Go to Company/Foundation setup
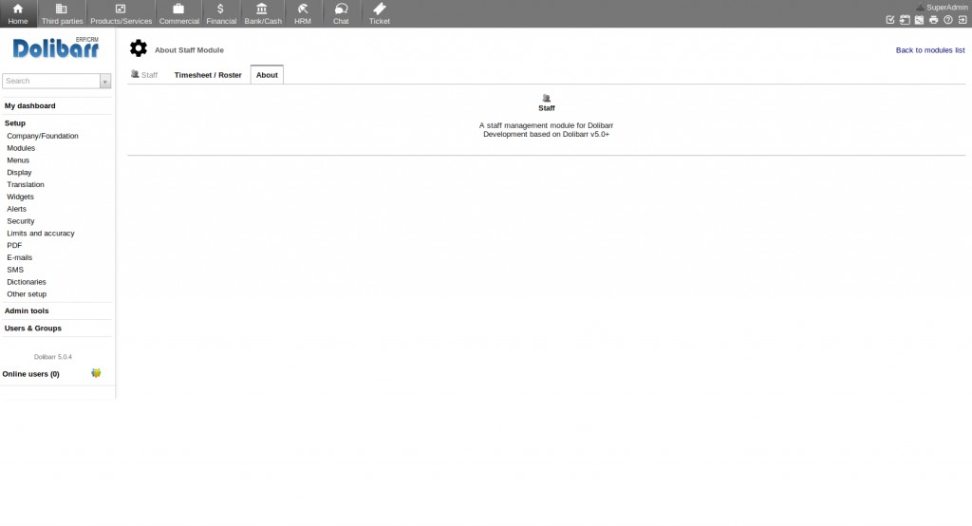The height and width of the screenshot is (526, 972). coord(43,136)
